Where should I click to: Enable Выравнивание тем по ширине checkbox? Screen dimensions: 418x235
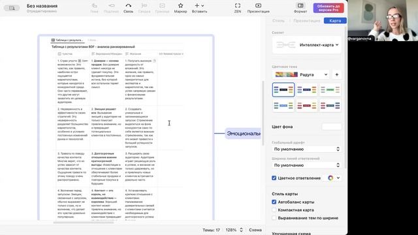point(274,218)
